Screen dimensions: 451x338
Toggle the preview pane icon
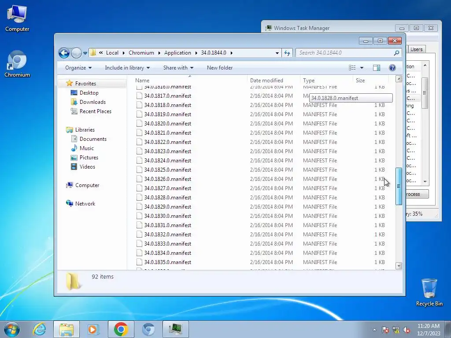376,67
